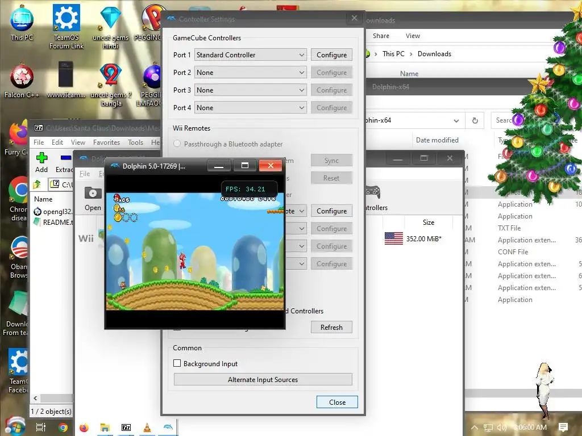Viewport: 582px width, 436px height.
Task: Click the US flag icon in Dolphin game list
Action: point(394,238)
